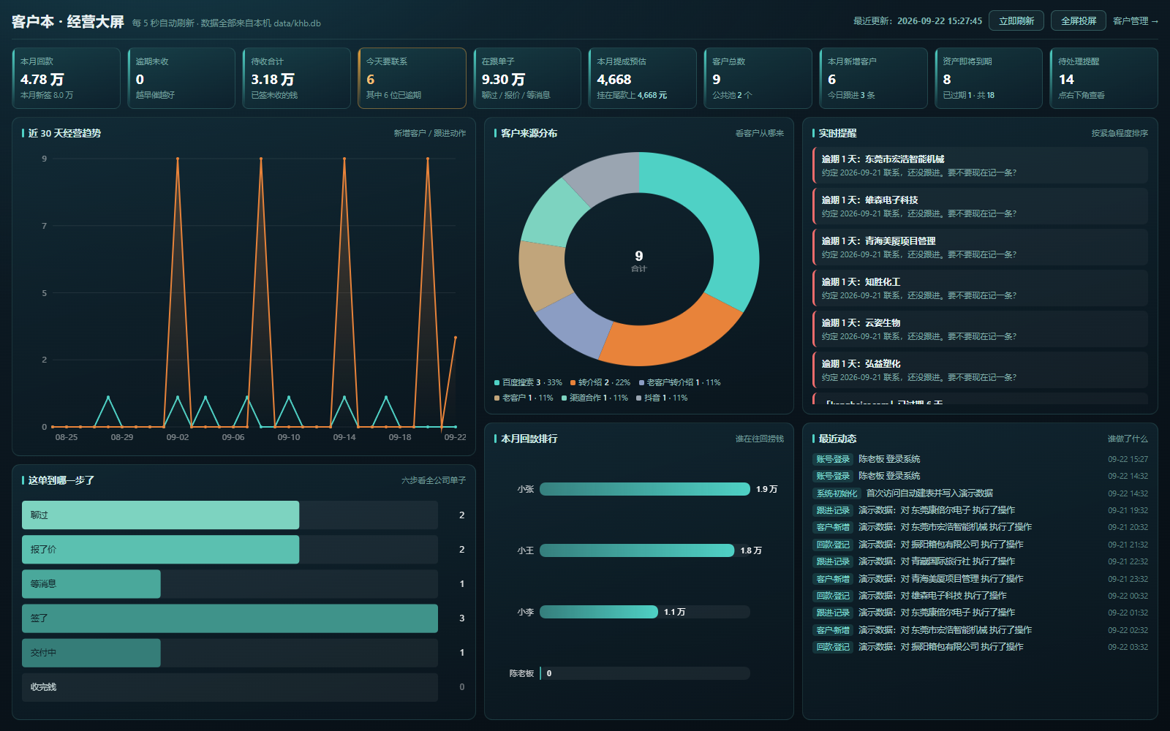This screenshot has width=1170, height=731.
Task: Click the first 账号登录 activity tag
Action: 833,459
